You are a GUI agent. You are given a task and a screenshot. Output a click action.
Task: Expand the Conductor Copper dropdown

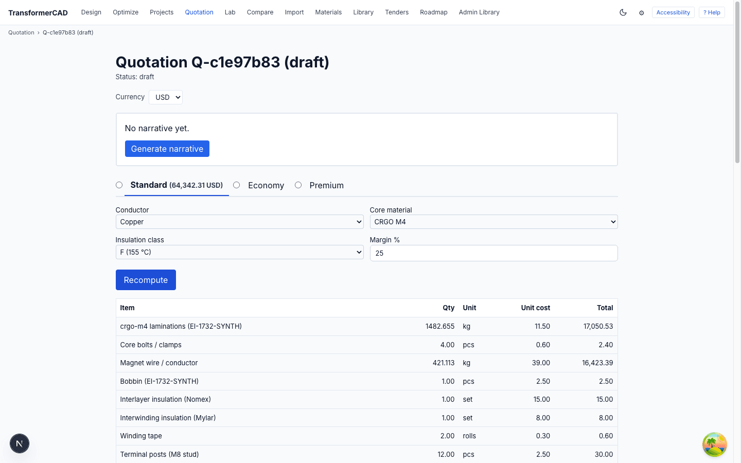239,222
